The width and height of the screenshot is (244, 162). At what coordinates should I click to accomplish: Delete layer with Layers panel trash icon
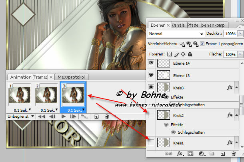click(x=232, y=154)
